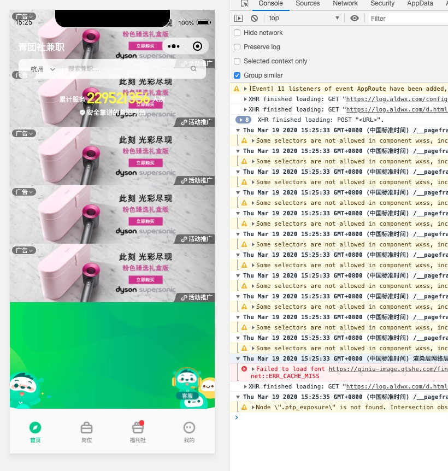The image size is (448, 471).
Task: Enable the Hide network checkbox
Action: click(x=237, y=33)
